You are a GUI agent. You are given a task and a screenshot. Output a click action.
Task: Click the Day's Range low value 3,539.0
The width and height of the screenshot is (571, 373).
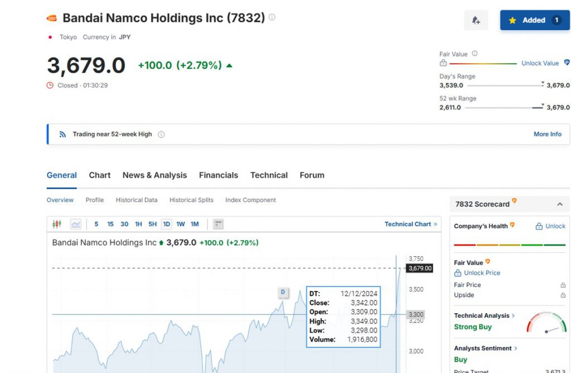451,85
